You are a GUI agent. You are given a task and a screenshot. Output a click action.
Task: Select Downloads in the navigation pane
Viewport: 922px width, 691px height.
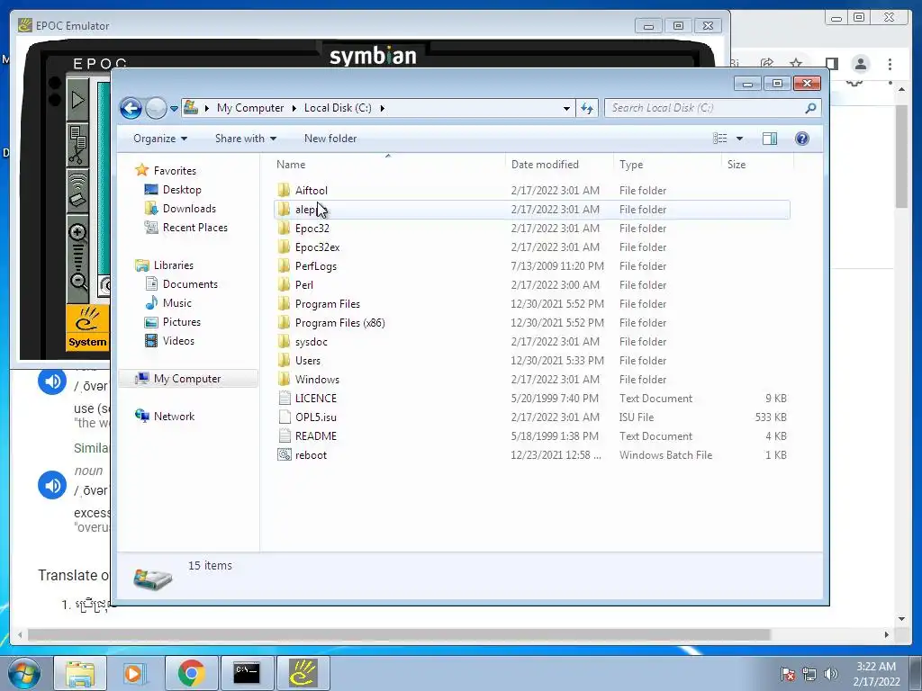point(189,209)
